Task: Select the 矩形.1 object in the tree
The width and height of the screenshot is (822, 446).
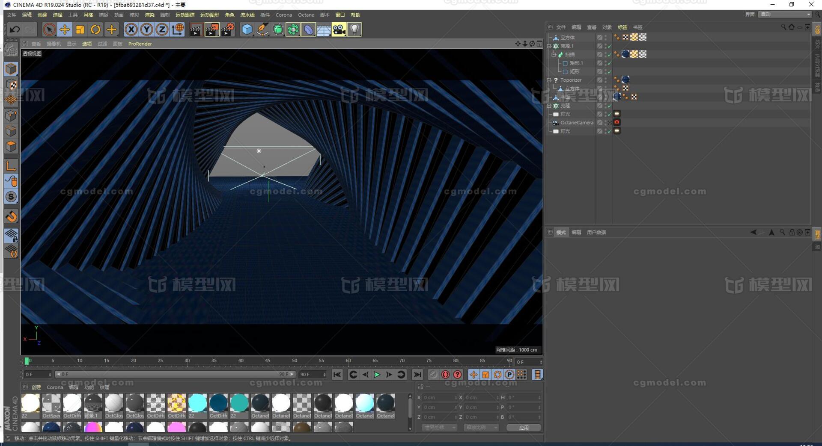Action: (576, 63)
